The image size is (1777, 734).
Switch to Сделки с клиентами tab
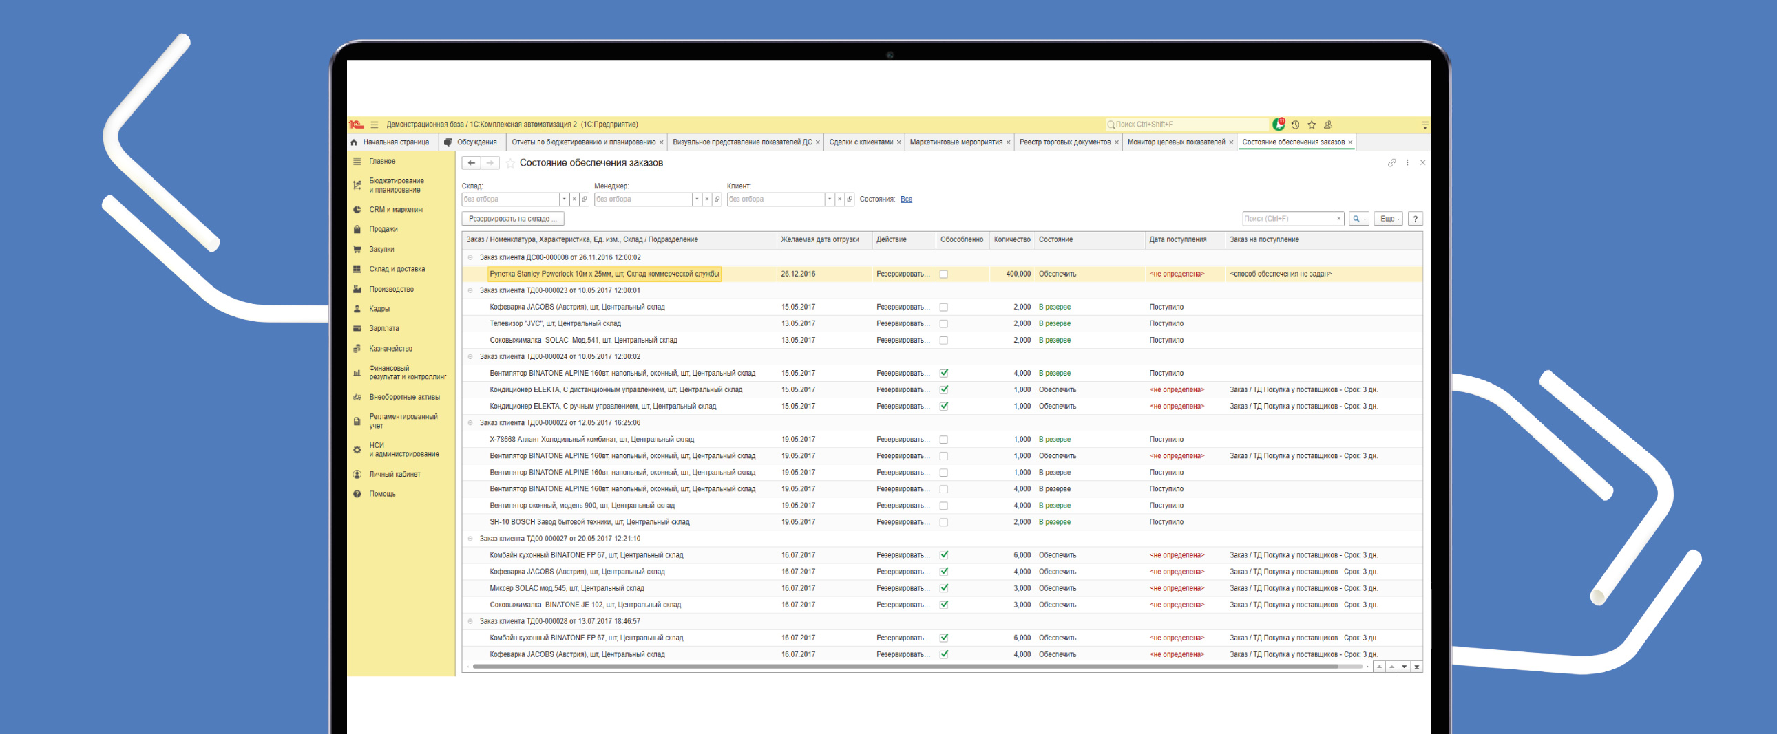tap(860, 142)
